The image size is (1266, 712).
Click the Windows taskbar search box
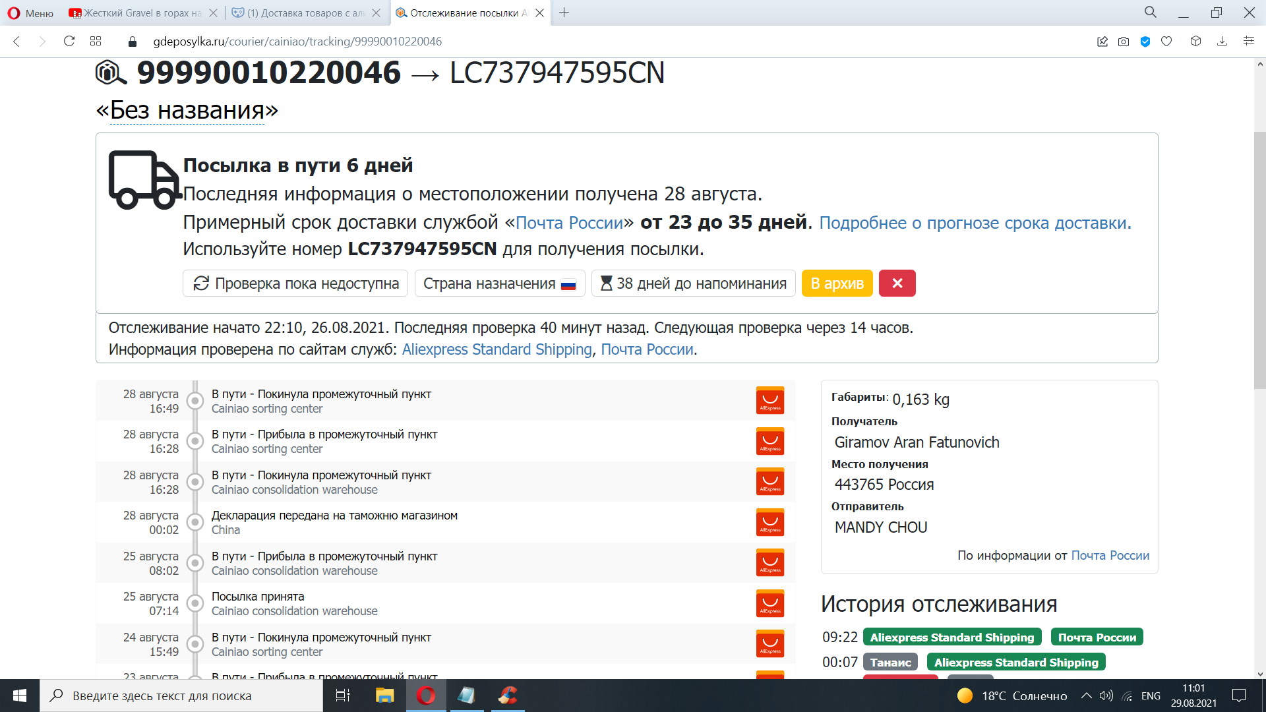click(x=181, y=696)
